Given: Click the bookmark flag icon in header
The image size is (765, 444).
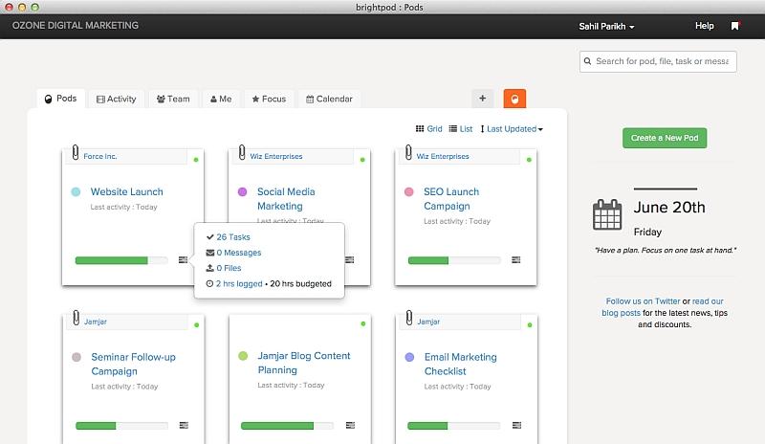Looking at the screenshot, I should tap(734, 26).
